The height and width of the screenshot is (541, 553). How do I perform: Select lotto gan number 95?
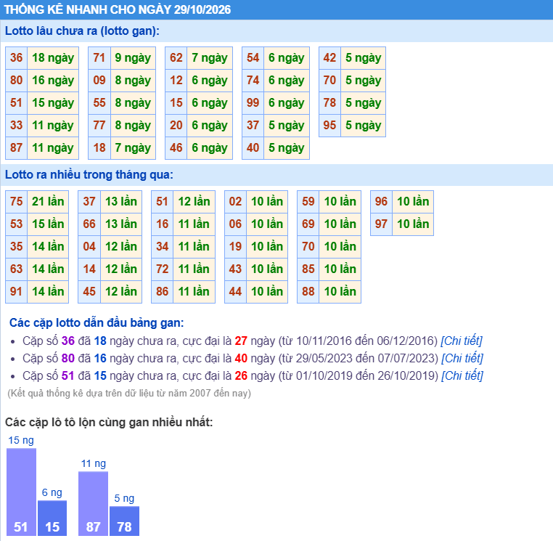[330, 126]
